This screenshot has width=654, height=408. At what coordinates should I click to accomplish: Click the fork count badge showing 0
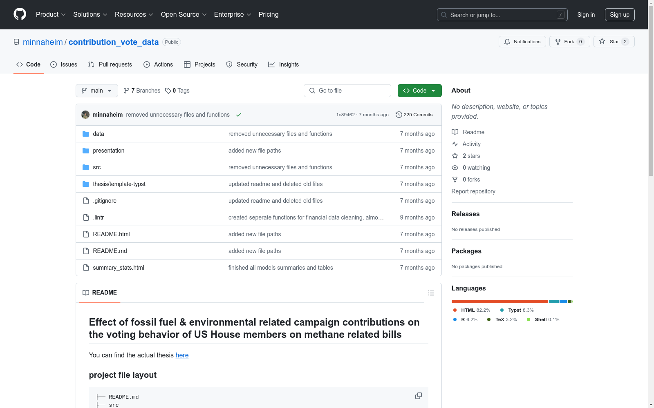tap(580, 42)
